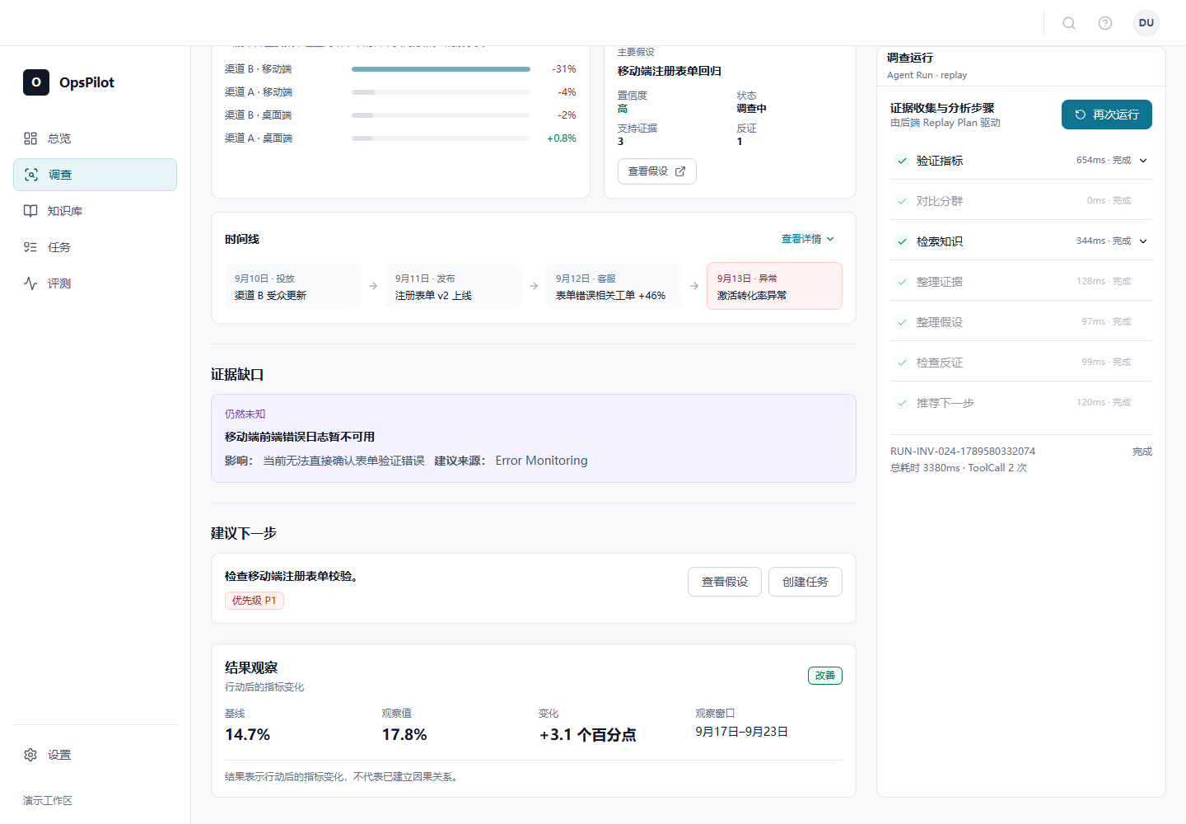Select the 9月13日 异常 timeline card
The width and height of the screenshot is (1186, 824).
coord(774,286)
